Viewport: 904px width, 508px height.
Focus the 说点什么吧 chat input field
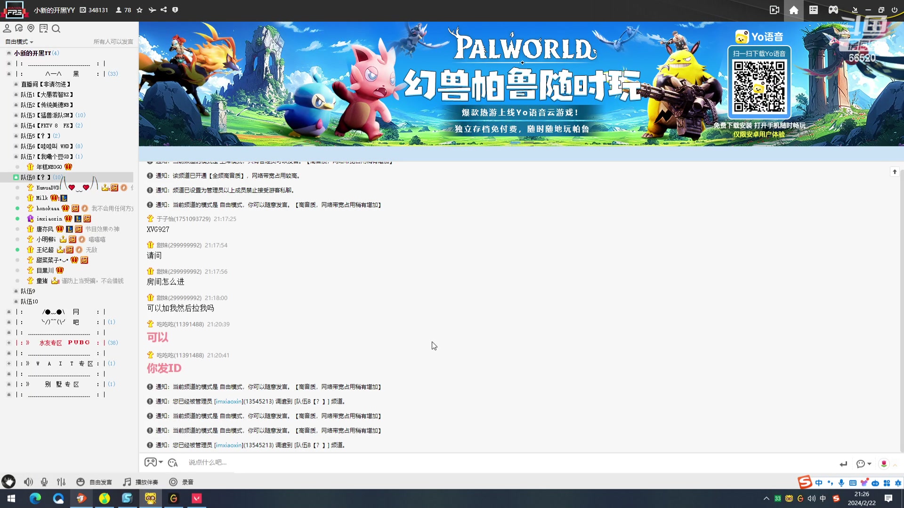(x=508, y=462)
